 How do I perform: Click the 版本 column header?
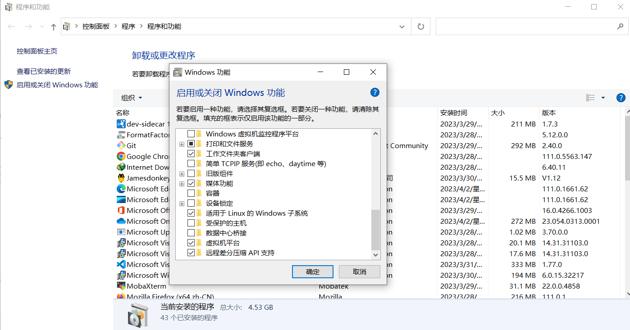pyautogui.click(x=549, y=113)
